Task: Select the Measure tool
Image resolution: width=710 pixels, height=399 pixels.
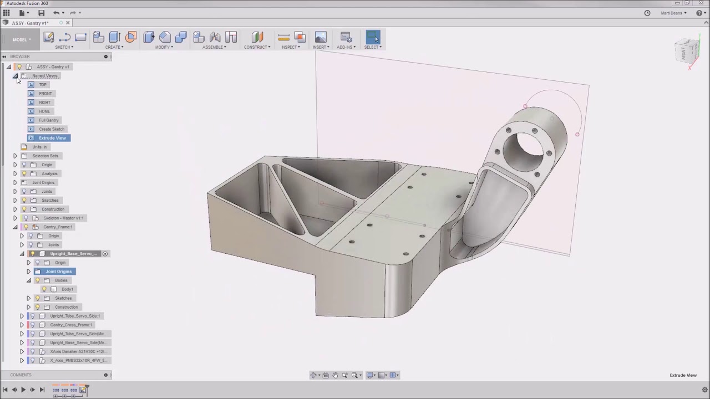Action: 284,37
